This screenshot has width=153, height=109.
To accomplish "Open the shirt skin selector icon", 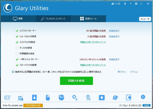I will [x=125, y=4].
